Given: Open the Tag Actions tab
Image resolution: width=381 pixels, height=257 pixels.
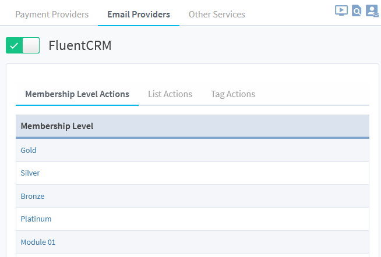Looking at the screenshot, I should [233, 94].
